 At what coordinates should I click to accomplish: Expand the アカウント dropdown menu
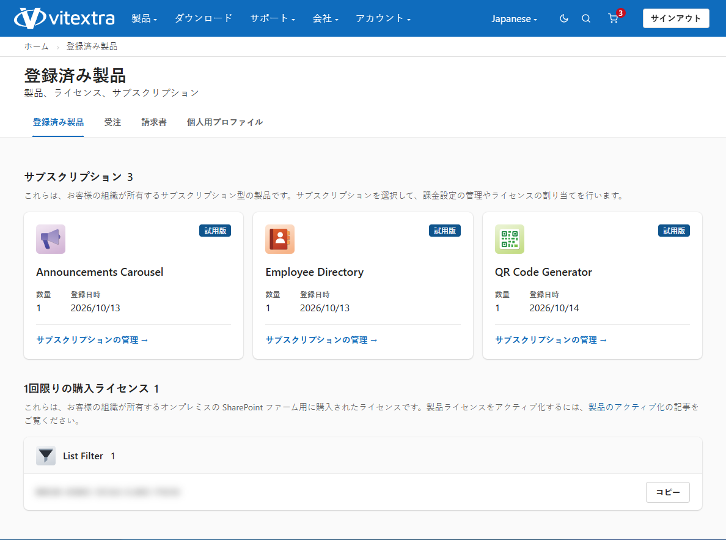pos(383,18)
